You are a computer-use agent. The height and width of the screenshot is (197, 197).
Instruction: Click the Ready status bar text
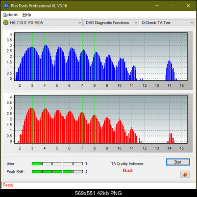[8, 185]
